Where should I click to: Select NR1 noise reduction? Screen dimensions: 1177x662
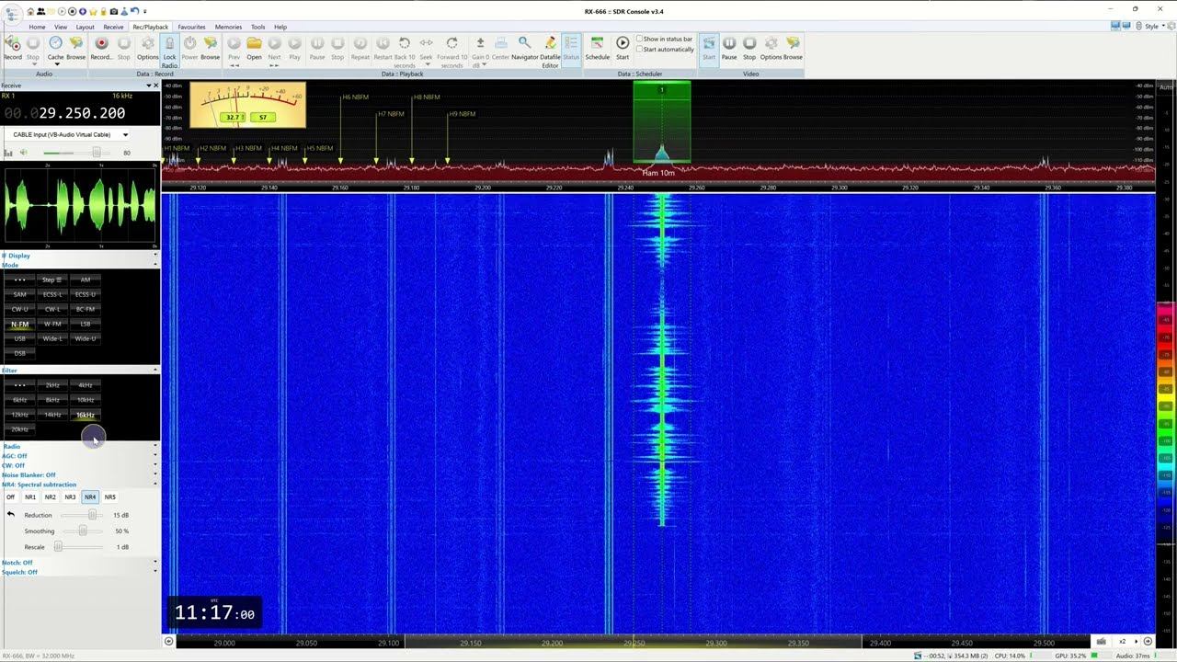point(30,497)
